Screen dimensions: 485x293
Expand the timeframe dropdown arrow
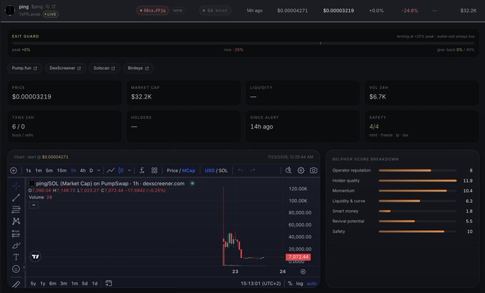click(99, 171)
